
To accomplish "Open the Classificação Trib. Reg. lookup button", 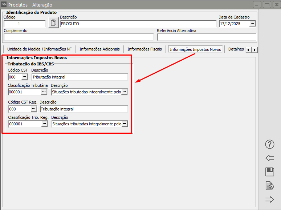I will 44,124.
